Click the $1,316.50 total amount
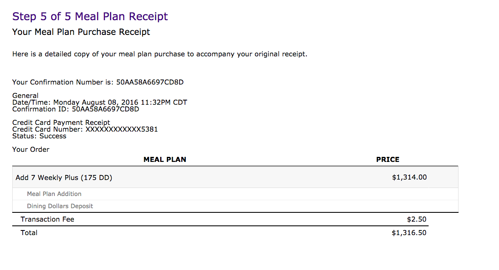 click(409, 233)
